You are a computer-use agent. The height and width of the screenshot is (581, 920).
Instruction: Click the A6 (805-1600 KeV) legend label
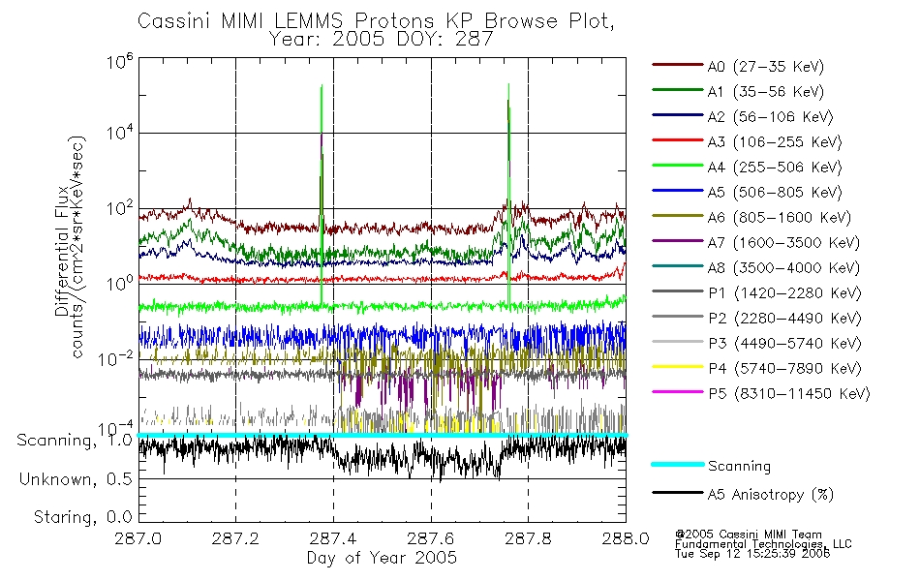(780, 218)
